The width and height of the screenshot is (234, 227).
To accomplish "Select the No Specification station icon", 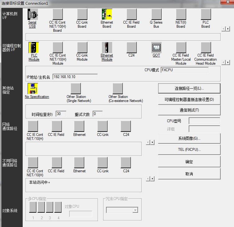I will click(33, 89).
